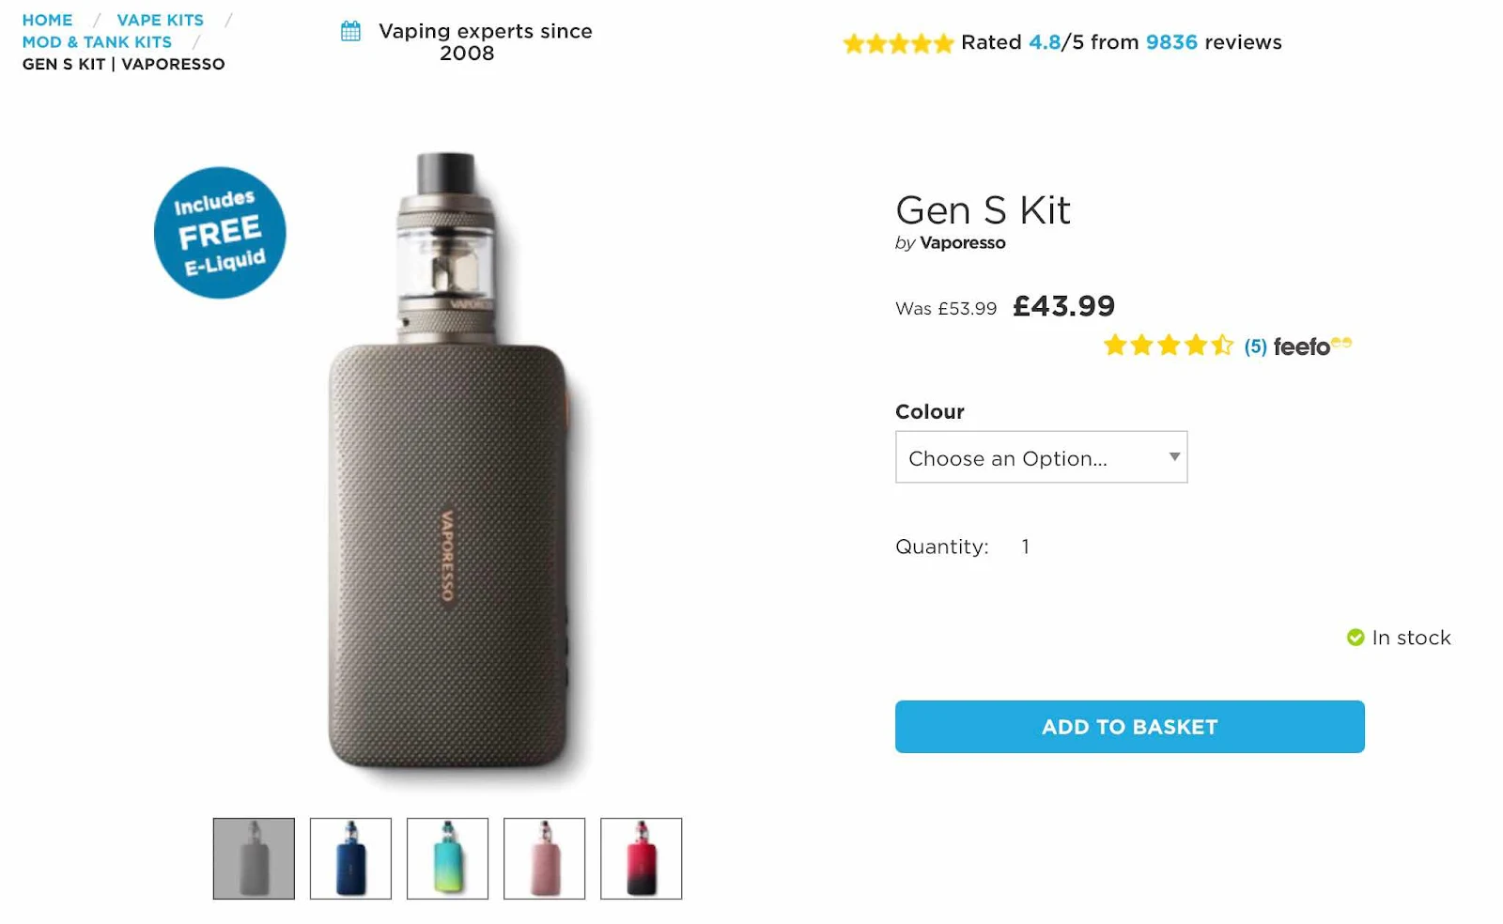Screen dimensions: 1503x924
Task: Click the green In stock checkmark icon
Action: (x=1356, y=638)
